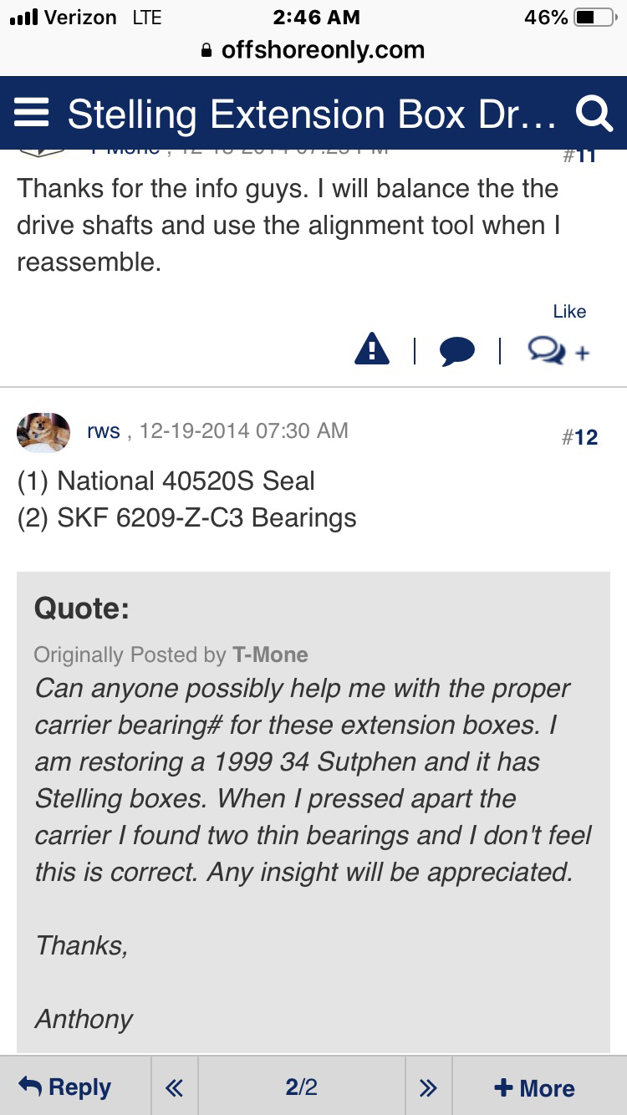Open rws user profile link

point(103,431)
